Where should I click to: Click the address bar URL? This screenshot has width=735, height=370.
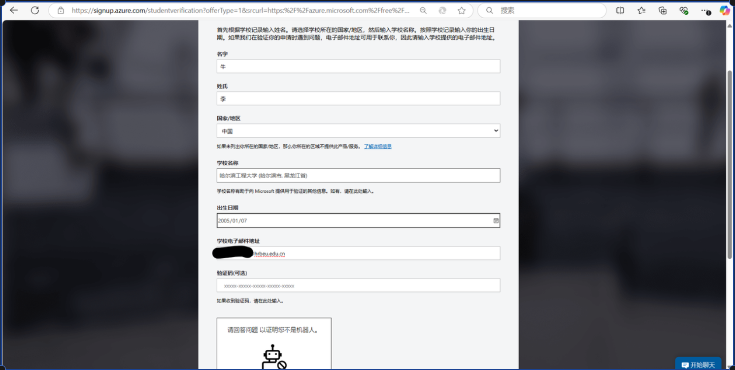pyautogui.click(x=241, y=10)
